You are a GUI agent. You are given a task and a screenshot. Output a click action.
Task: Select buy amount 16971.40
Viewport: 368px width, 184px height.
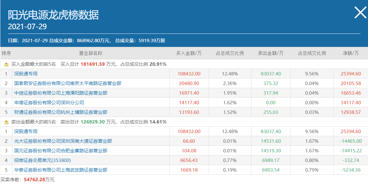tap(189, 93)
